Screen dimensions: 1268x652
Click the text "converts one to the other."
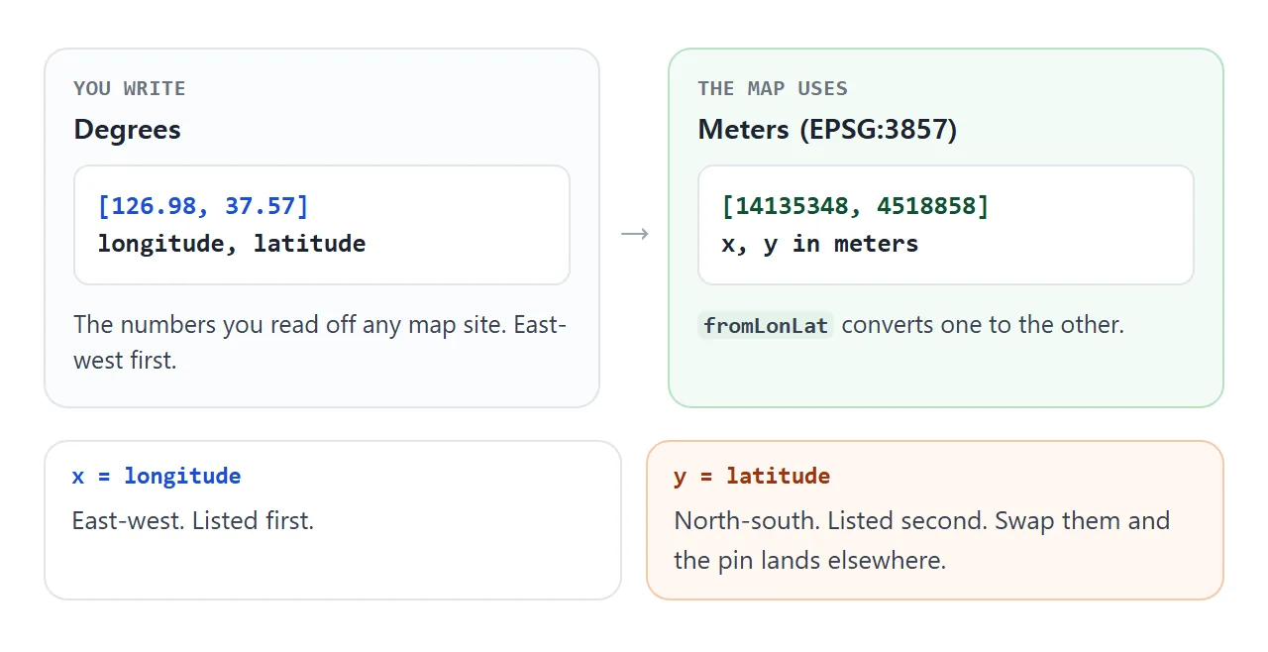(983, 324)
